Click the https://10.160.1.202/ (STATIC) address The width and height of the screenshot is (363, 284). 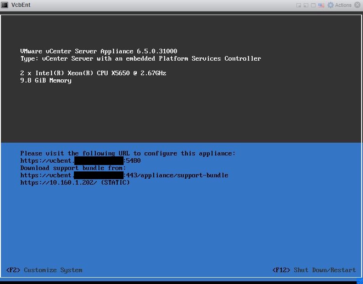point(75,183)
